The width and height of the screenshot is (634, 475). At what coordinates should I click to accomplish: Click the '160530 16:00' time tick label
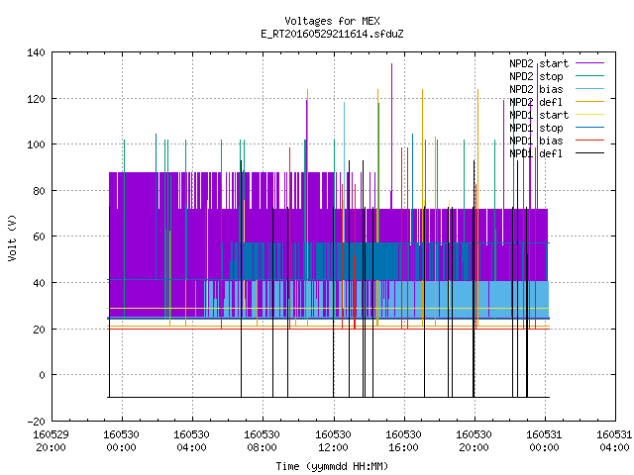403,441
